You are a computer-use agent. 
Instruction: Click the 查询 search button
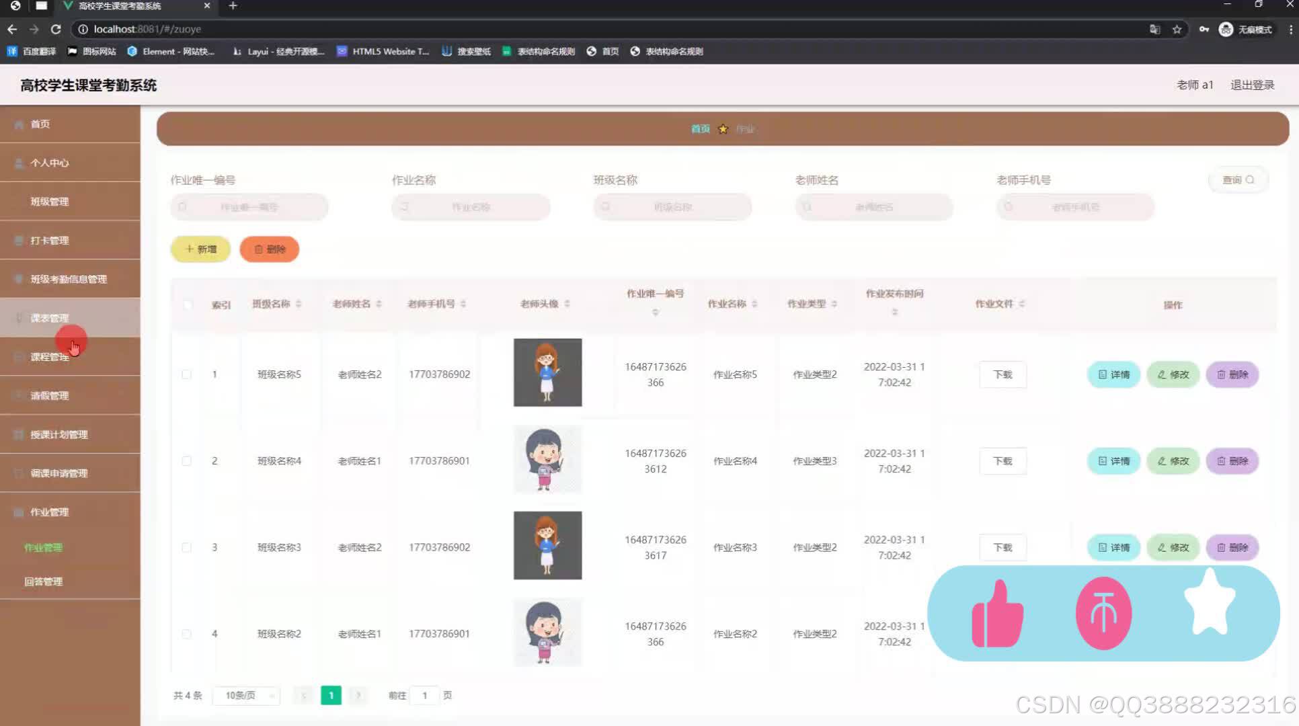[x=1238, y=179]
